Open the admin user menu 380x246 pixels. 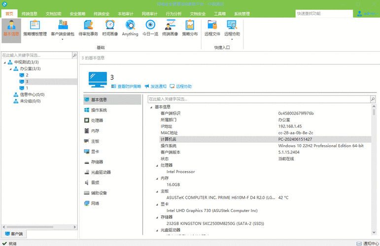pyautogui.click(x=368, y=14)
